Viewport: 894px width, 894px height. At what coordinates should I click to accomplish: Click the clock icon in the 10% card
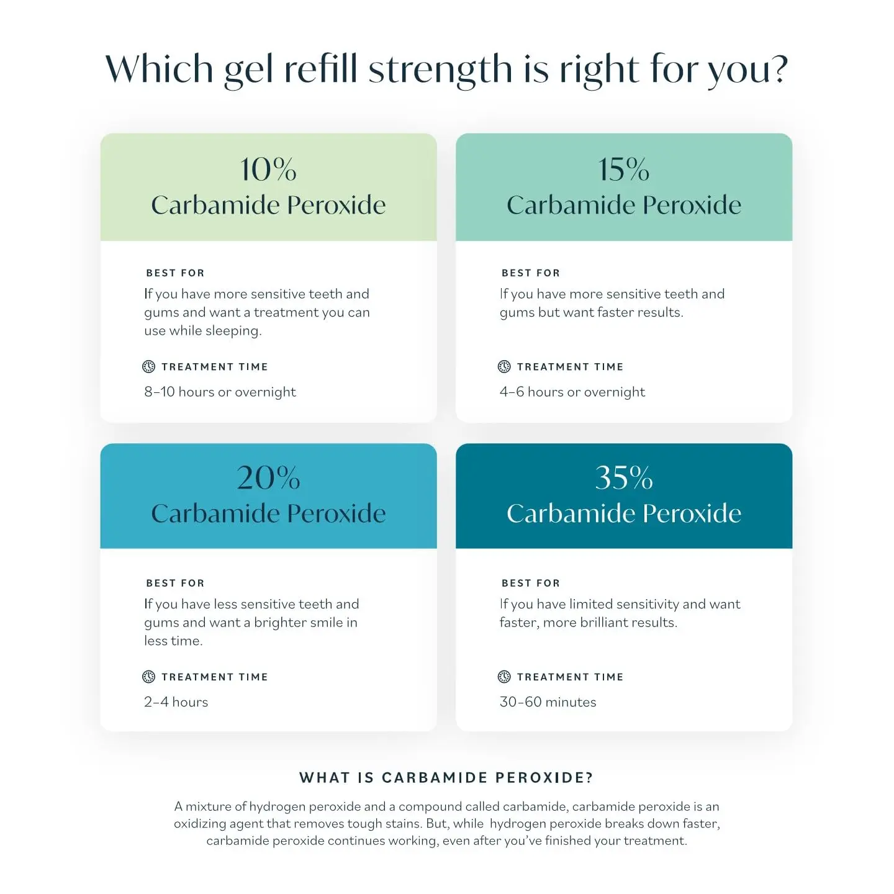click(148, 367)
